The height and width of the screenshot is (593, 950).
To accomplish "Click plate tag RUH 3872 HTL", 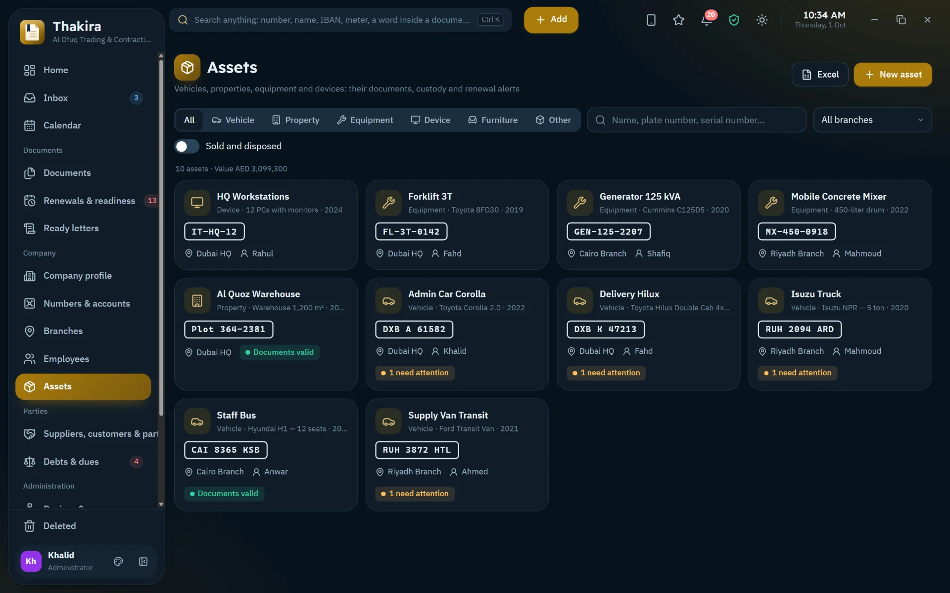I will pos(417,450).
